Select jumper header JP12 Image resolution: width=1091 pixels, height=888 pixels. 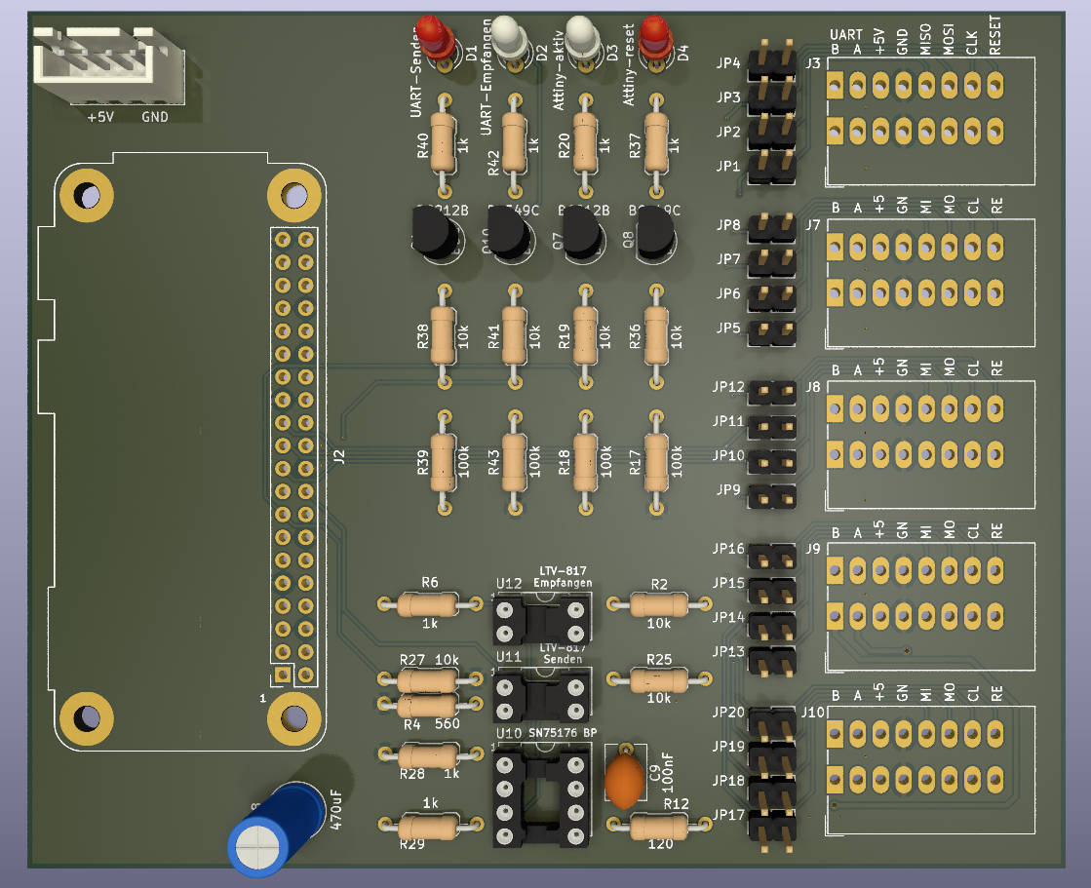(x=771, y=392)
